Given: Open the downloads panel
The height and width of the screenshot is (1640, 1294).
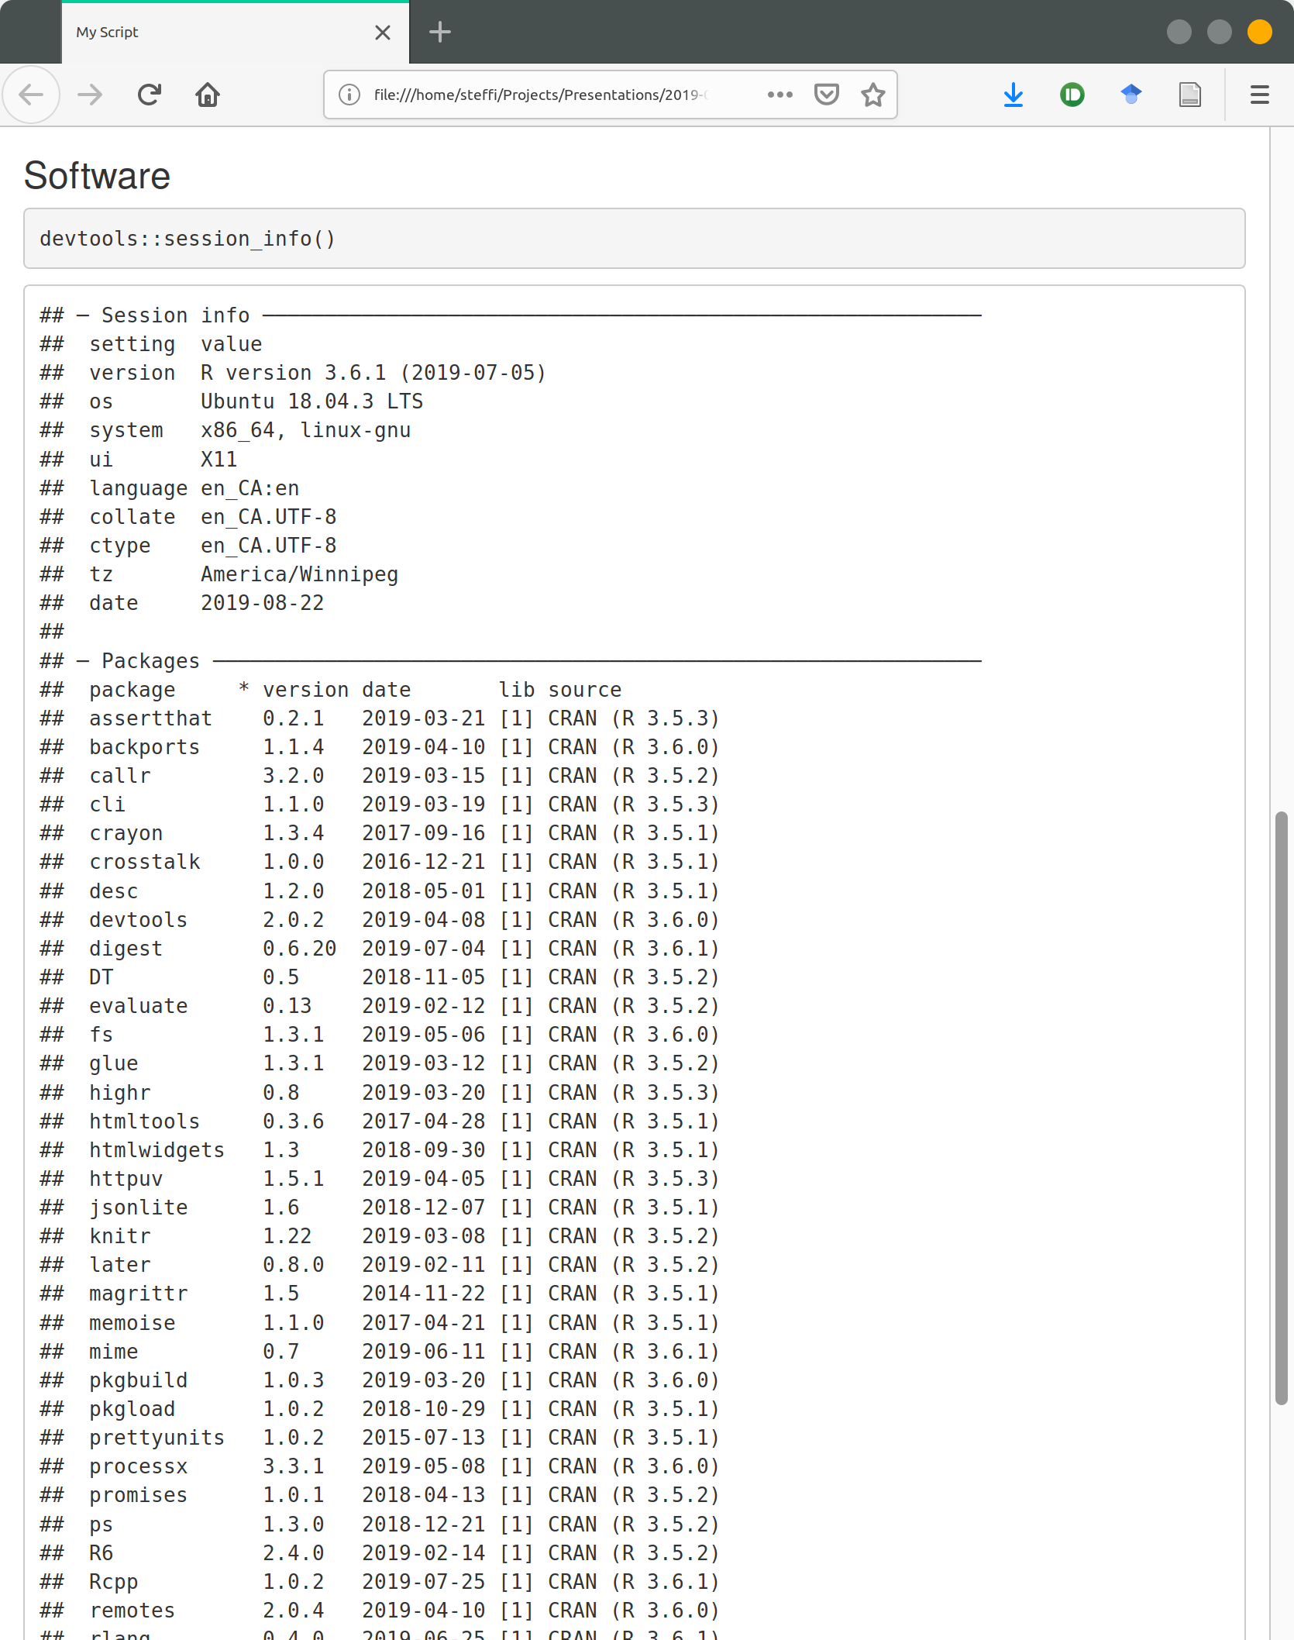Looking at the screenshot, I should point(1013,95).
